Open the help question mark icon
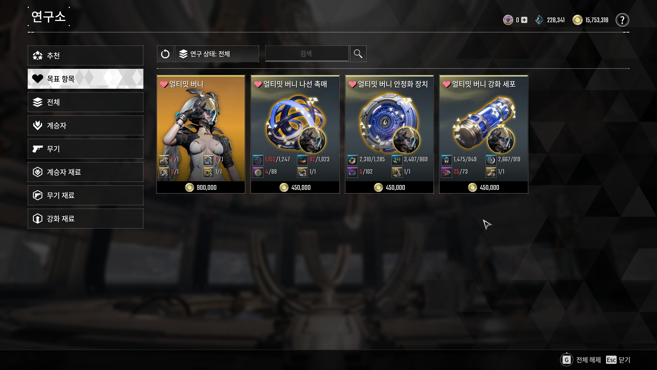The height and width of the screenshot is (370, 657). click(622, 20)
